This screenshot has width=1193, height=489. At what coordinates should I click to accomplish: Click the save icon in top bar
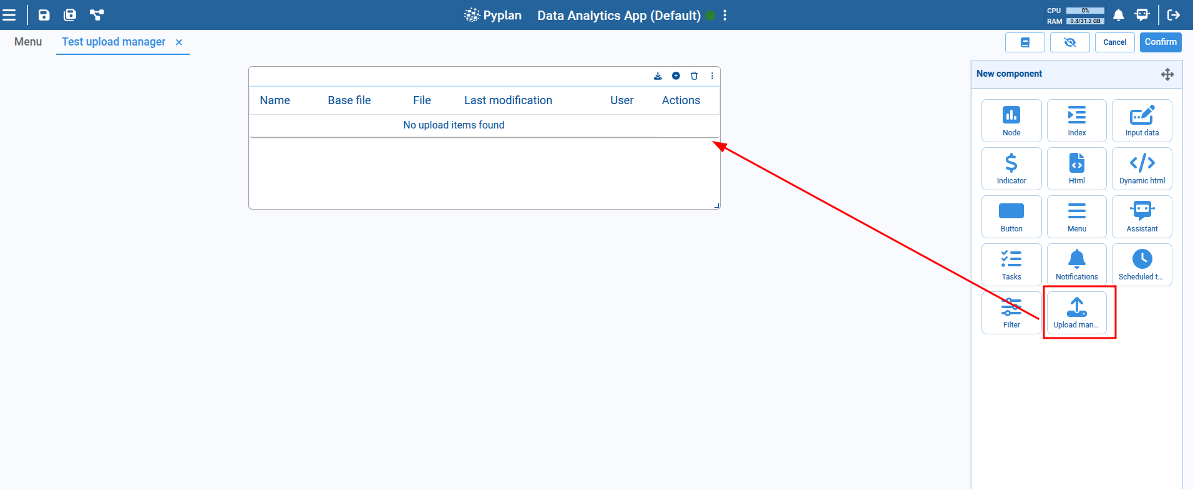click(x=44, y=15)
